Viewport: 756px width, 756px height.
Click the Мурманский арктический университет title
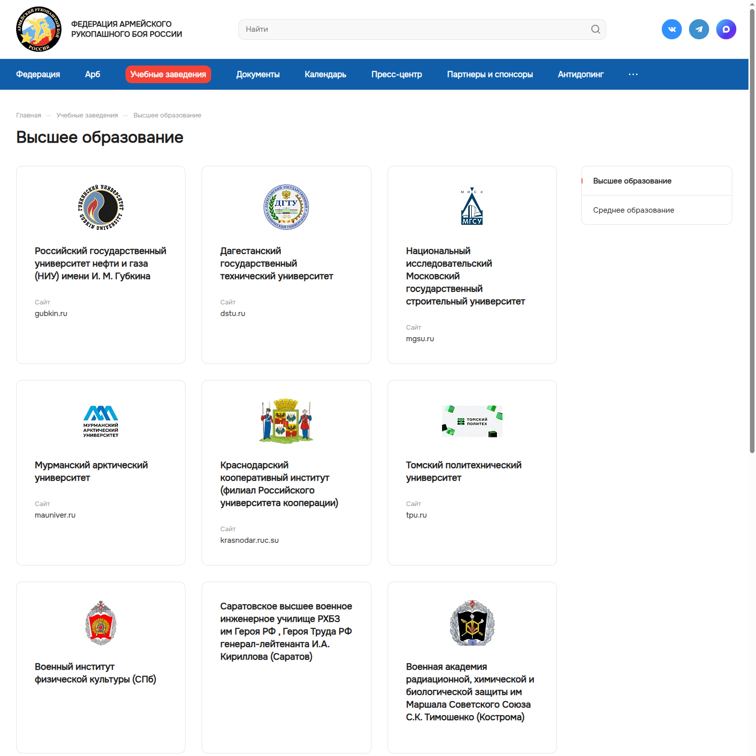click(91, 471)
